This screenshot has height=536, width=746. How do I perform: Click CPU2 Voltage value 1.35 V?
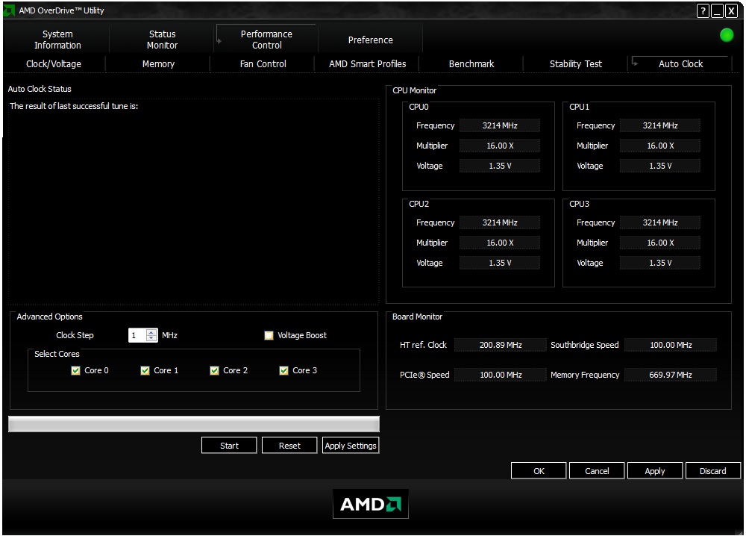[x=500, y=263]
